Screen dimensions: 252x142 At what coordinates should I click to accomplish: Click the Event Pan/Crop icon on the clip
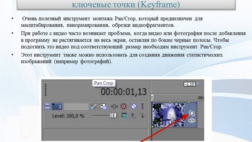tap(192, 113)
